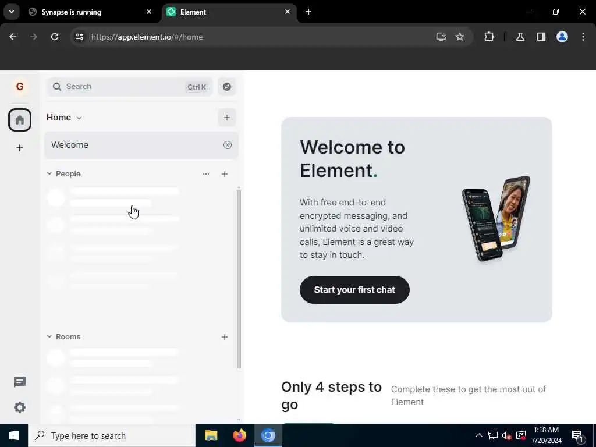Focus the Search field with Ctrl K hint

(x=130, y=87)
